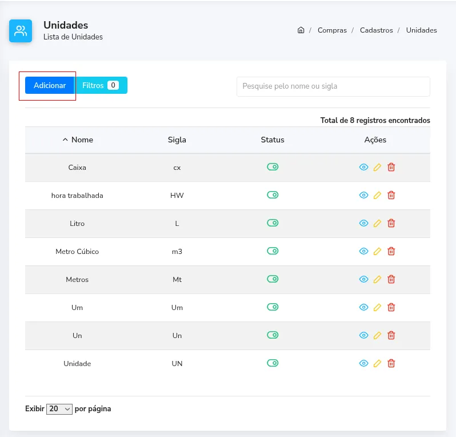Viewport: 456px width, 437px height.
Task: Click 'Total de 8 registros encontrados' text
Action: coord(375,120)
